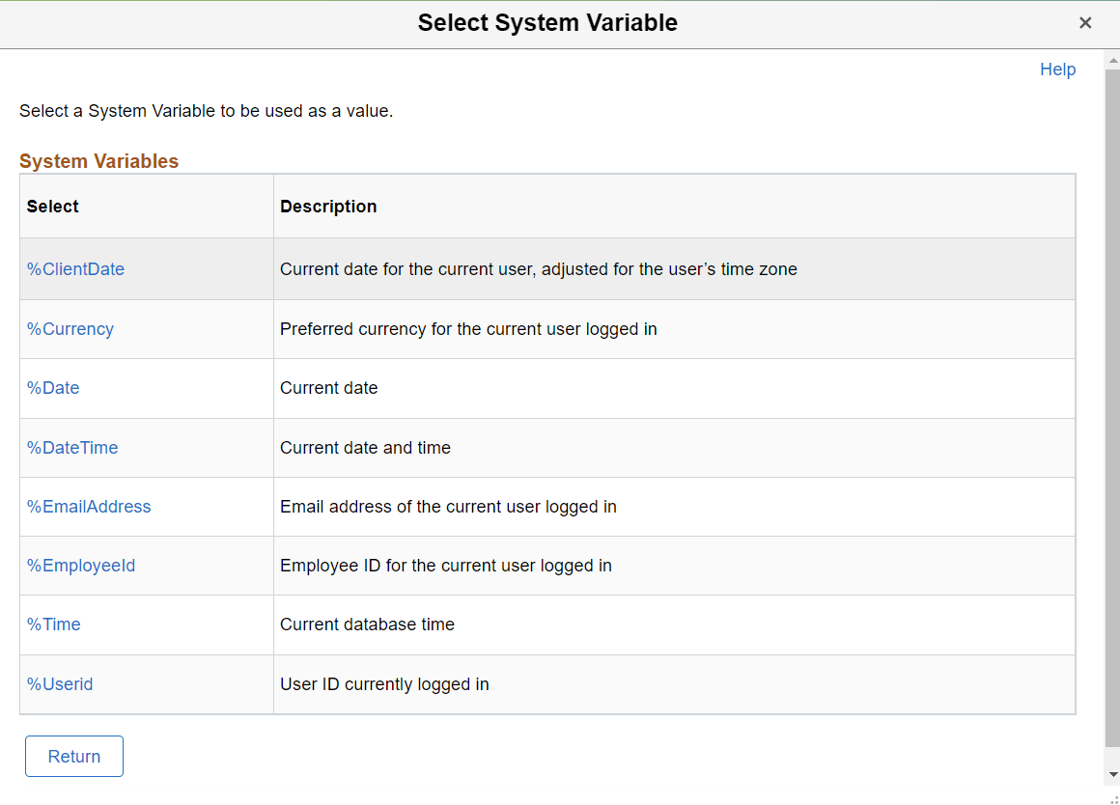
Task: Click the System Variables section heading
Action: tap(98, 160)
